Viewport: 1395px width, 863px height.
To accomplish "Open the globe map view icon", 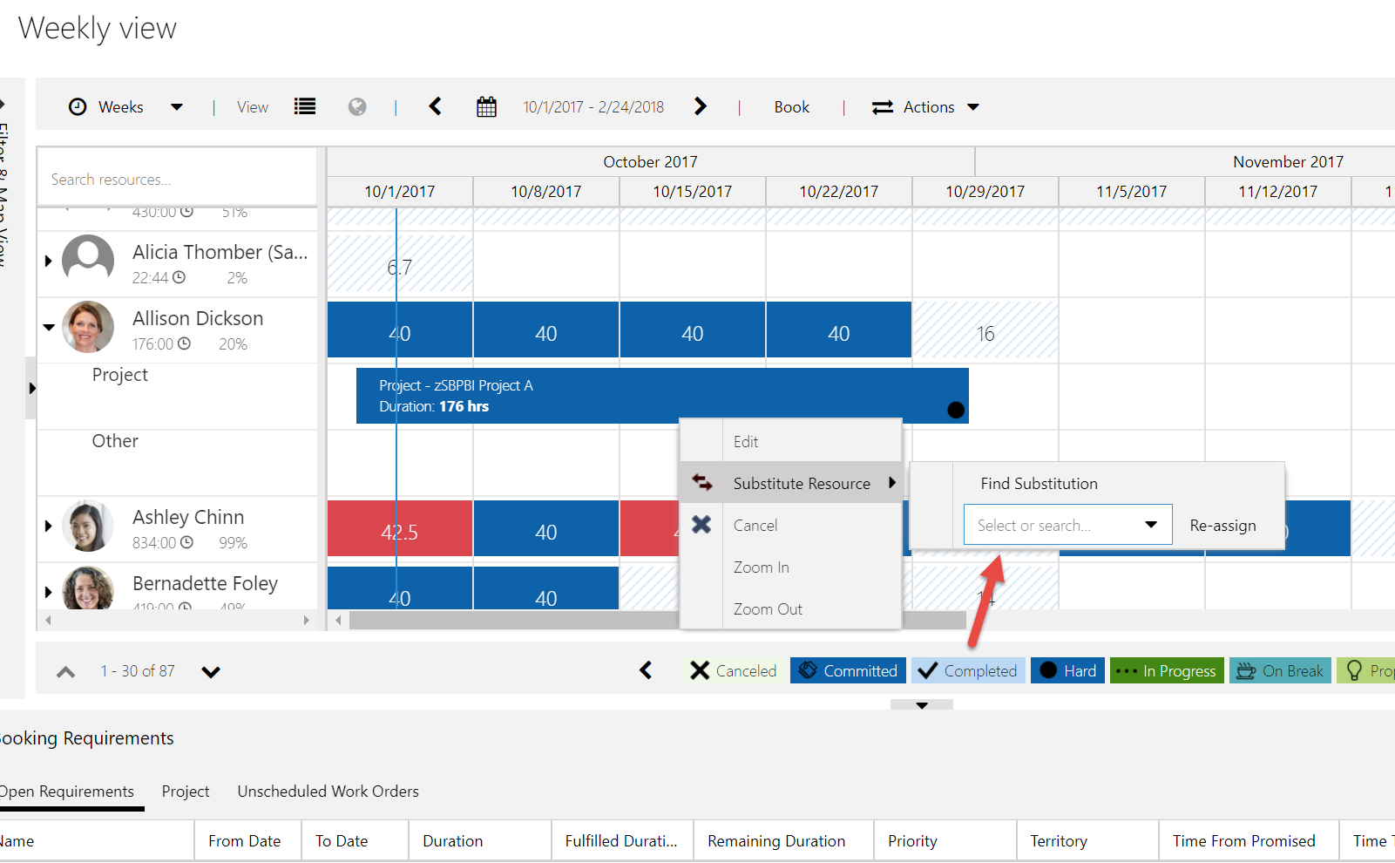I will [x=357, y=106].
